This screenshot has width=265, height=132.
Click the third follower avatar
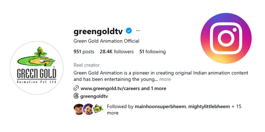coord(98,109)
